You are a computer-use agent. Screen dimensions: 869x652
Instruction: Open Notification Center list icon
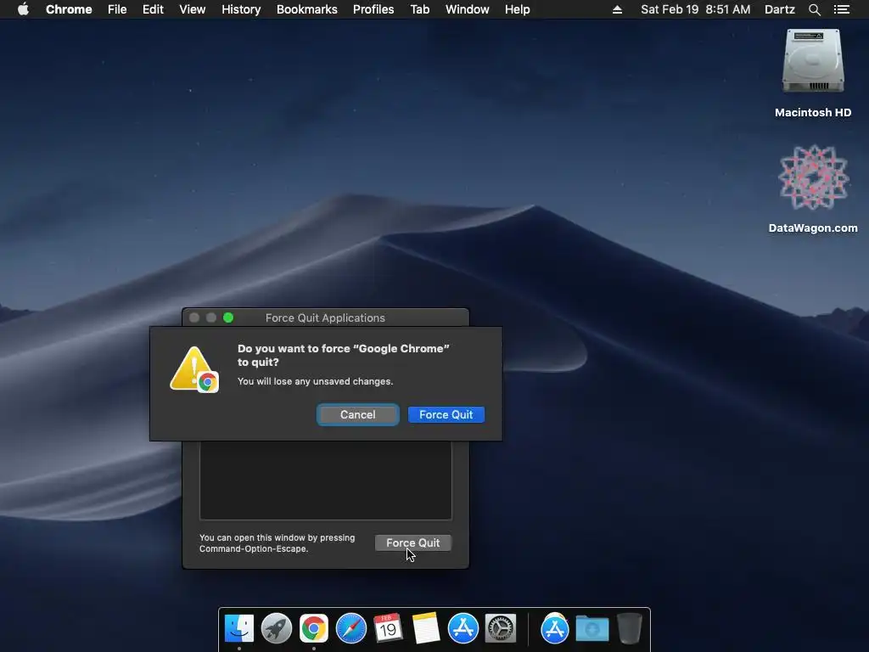coord(841,9)
